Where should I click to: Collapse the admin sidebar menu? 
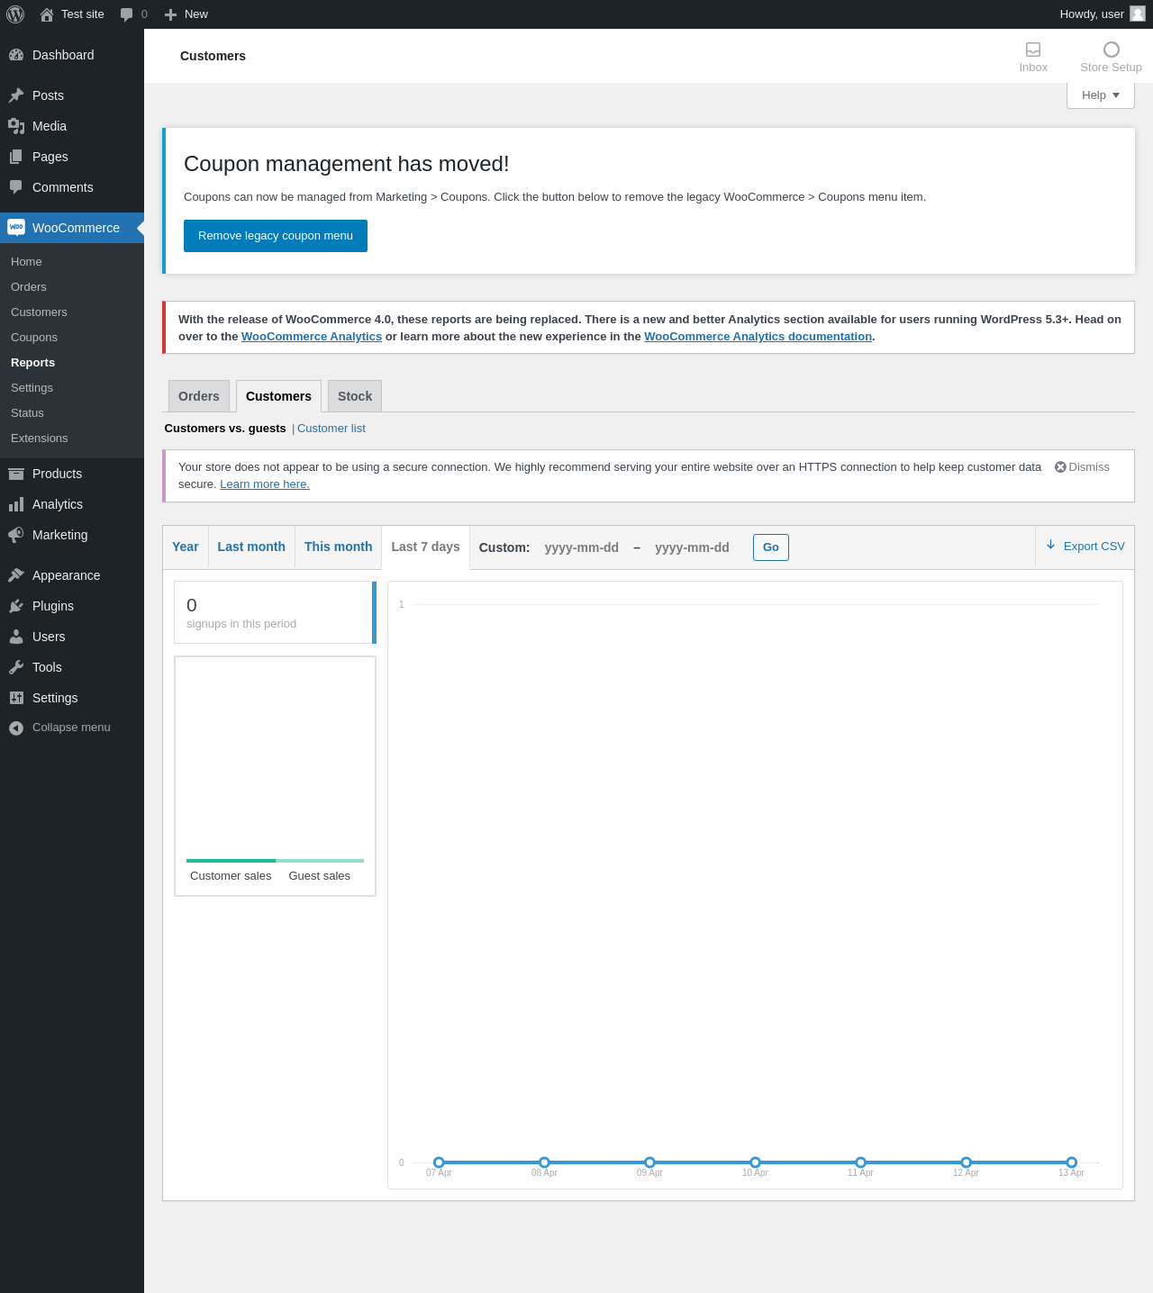pyautogui.click(x=59, y=728)
